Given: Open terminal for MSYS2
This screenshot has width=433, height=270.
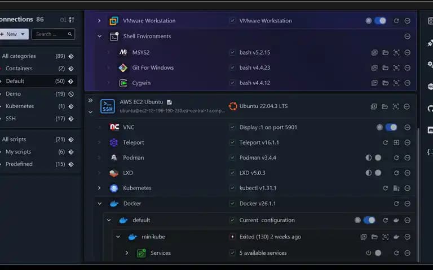Looking at the screenshot, I should coord(374,52).
